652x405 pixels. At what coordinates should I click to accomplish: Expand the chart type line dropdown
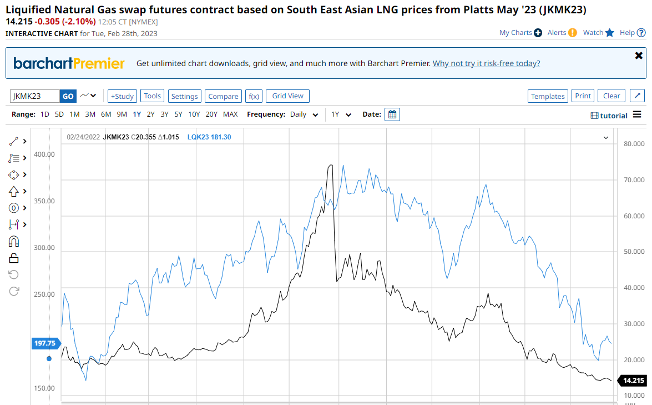pos(88,96)
